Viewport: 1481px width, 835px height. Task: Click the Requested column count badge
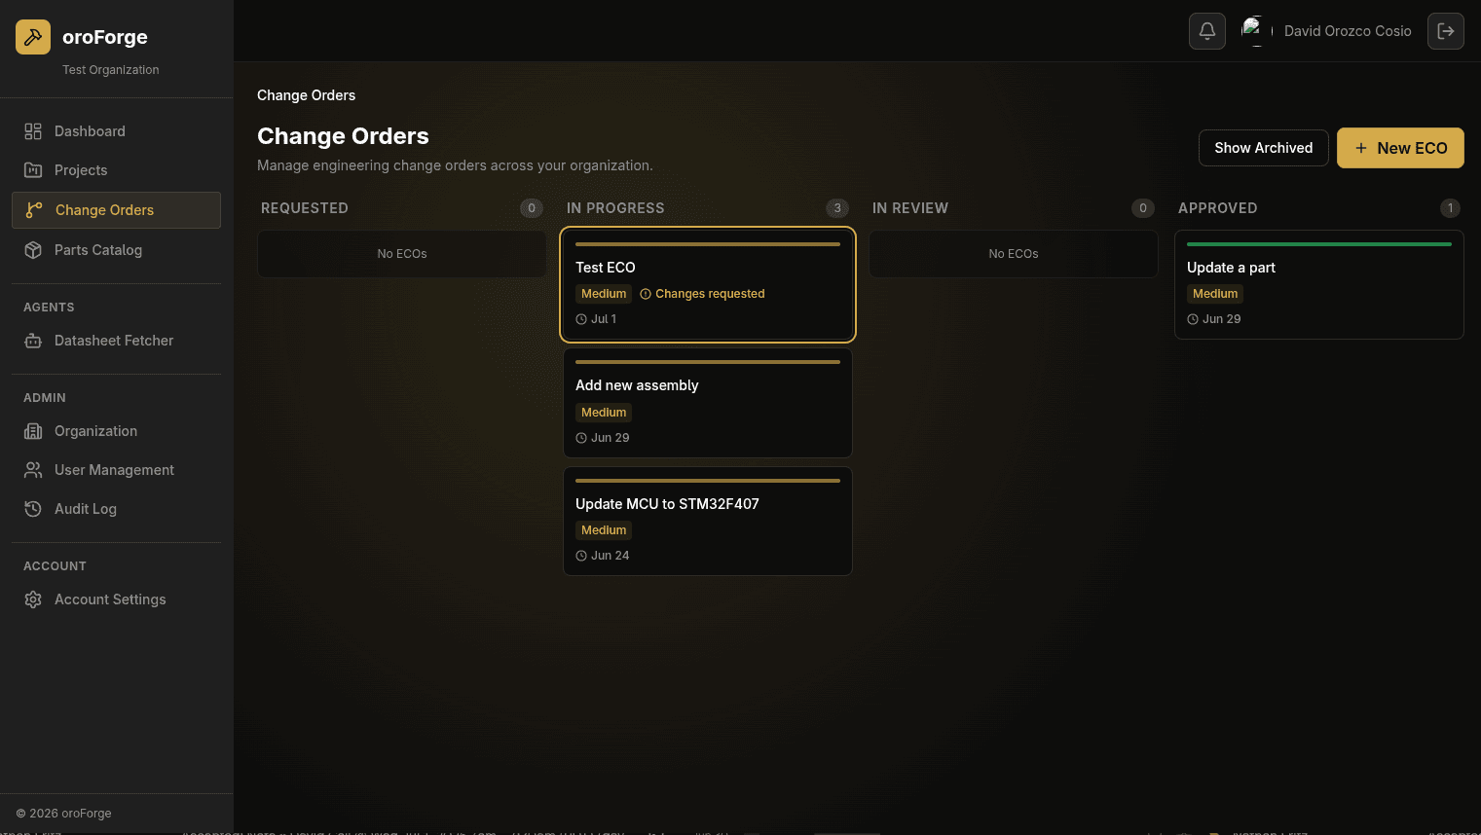pos(532,208)
